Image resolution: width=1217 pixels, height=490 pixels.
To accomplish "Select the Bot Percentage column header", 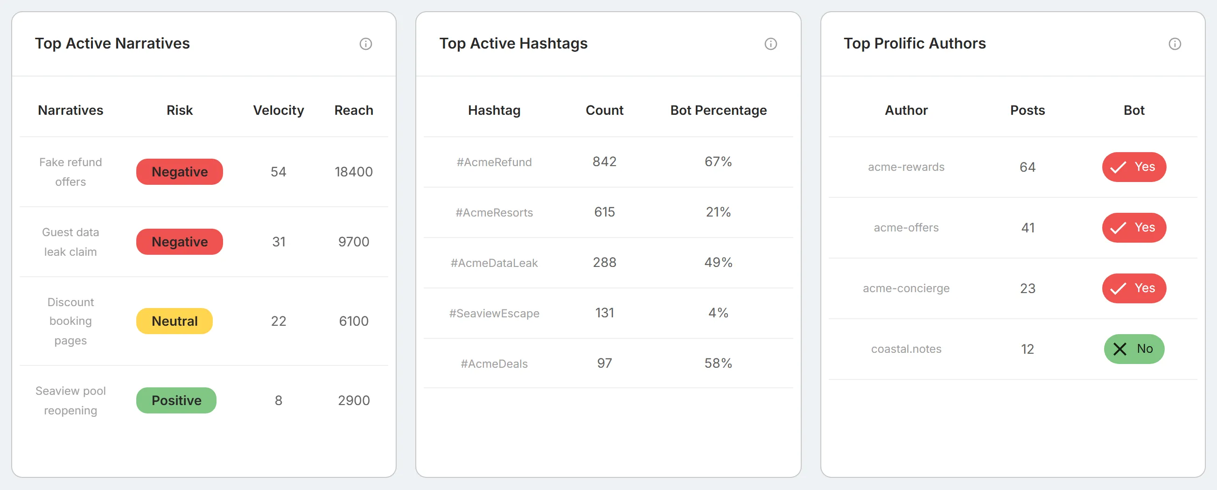I will 718,110.
